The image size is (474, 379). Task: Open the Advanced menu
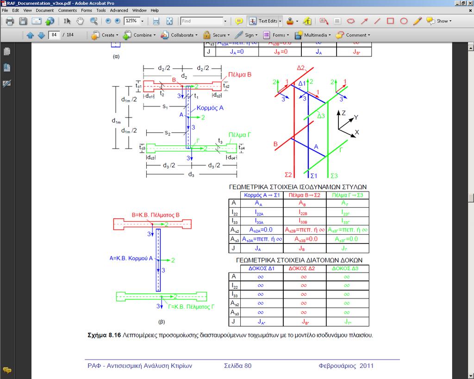click(119, 10)
